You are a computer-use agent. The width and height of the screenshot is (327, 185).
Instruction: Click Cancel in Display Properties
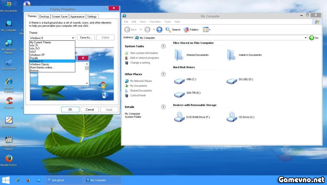(90, 109)
